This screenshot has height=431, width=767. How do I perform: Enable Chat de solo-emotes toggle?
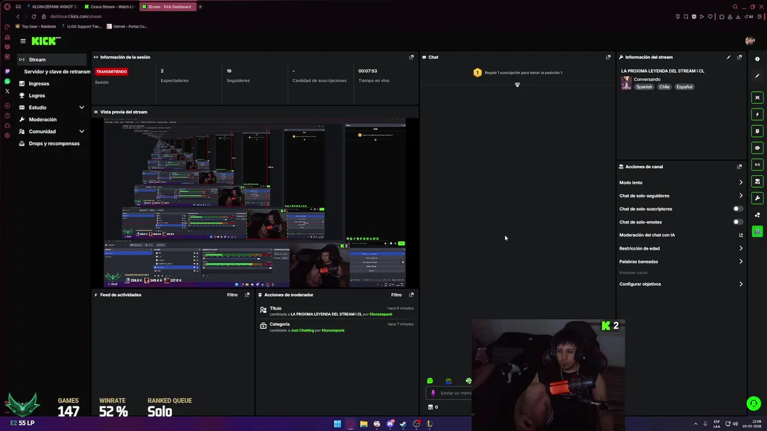[738, 222]
